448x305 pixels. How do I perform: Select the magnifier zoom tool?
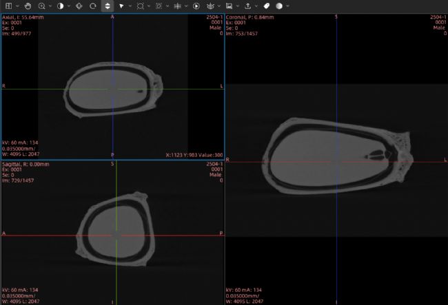42,6
